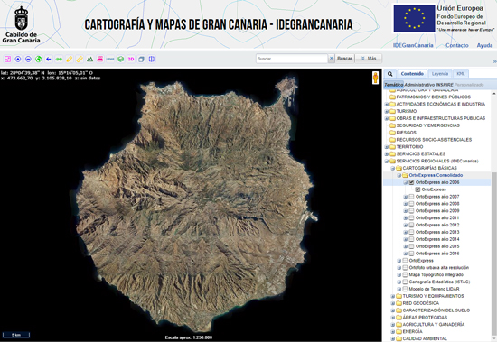Open Street View pegman icon on map
Image resolution: width=497 pixels, height=342 pixels.
tap(375, 78)
